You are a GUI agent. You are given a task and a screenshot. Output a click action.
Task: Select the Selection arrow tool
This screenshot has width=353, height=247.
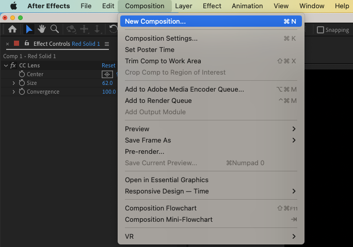point(29,29)
